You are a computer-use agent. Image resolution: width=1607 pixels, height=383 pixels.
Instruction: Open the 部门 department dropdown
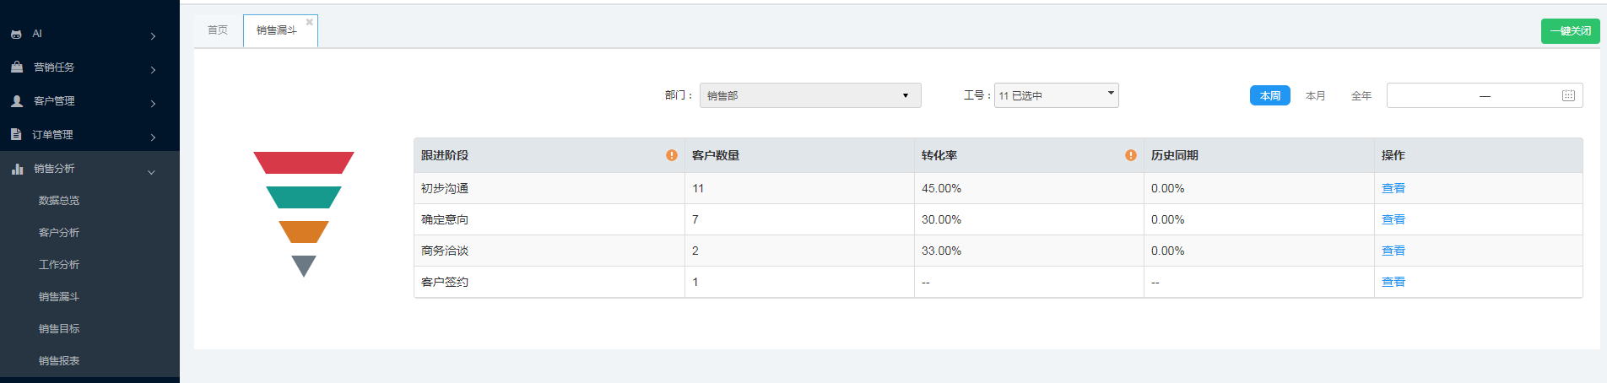point(809,95)
